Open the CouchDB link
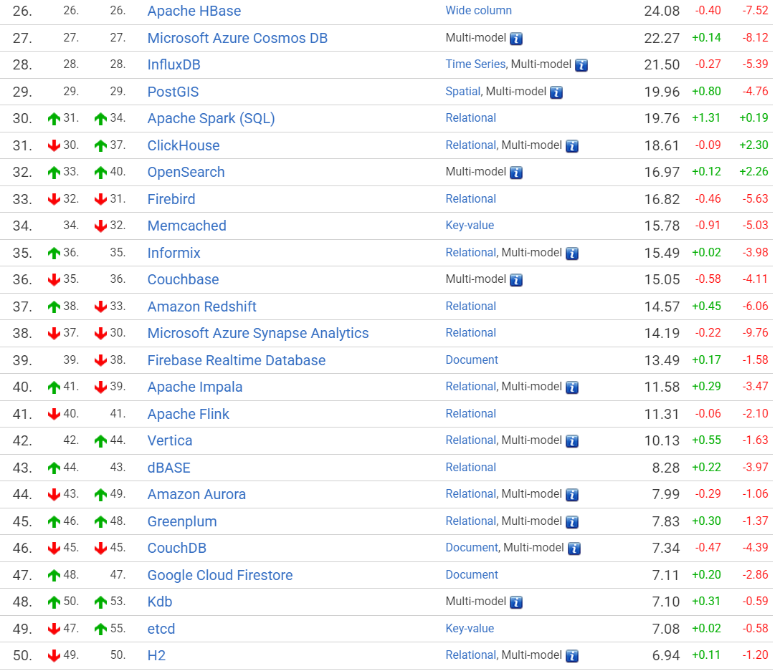Screen dimensions: 775x671 pyautogui.click(x=176, y=549)
